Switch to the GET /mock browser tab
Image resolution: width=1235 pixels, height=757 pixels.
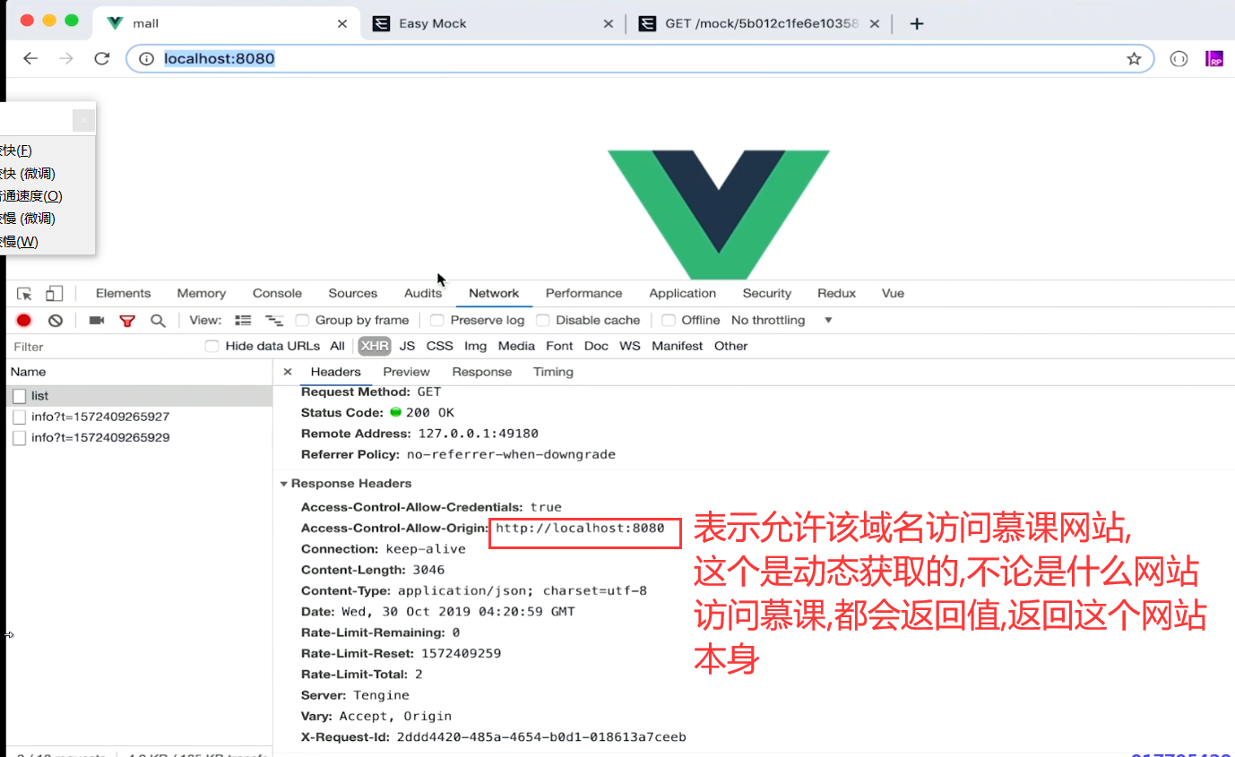(x=758, y=24)
